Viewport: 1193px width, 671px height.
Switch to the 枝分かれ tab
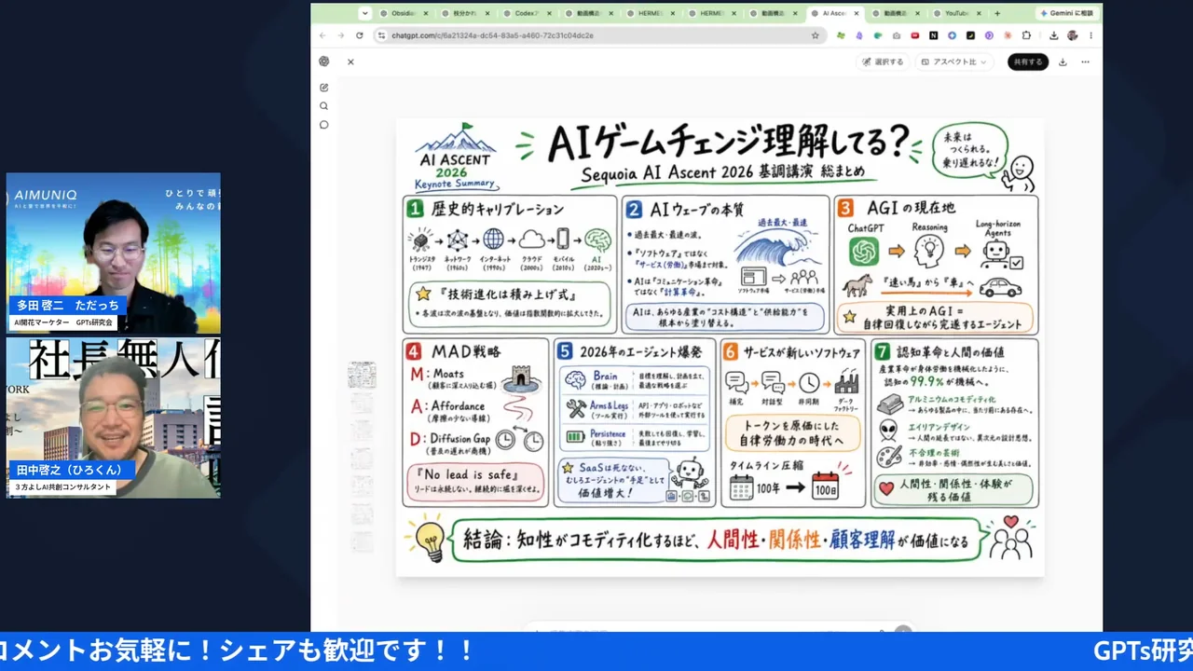[465, 14]
